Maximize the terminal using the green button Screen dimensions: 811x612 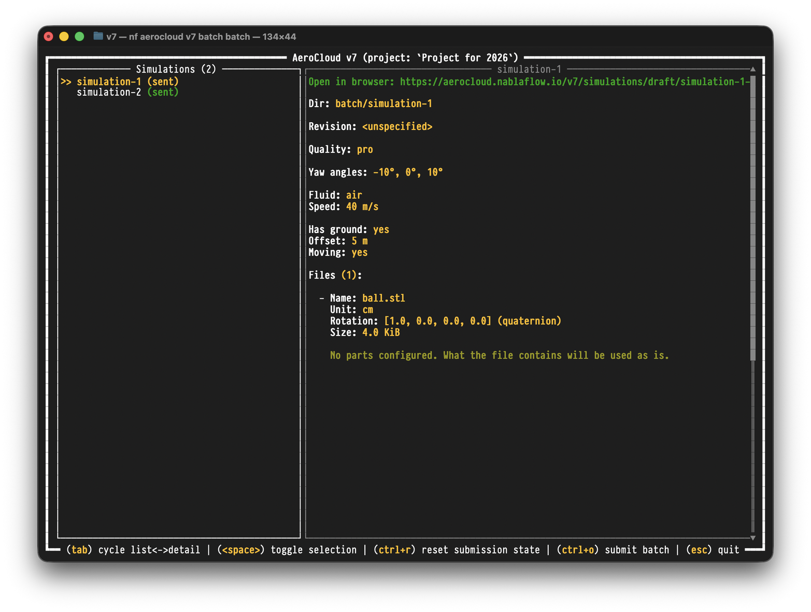[x=79, y=36]
